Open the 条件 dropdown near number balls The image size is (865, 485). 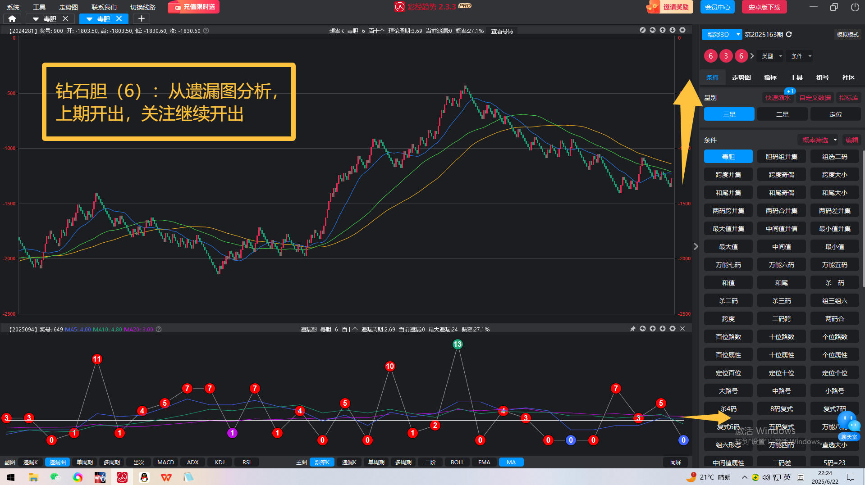click(801, 56)
